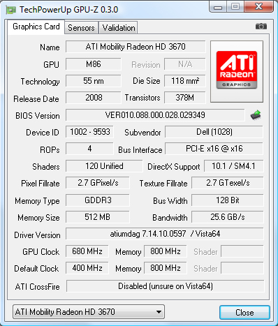Click the Close button
Image resolution: width=278 pixels, height=326 pixels.
(244, 312)
